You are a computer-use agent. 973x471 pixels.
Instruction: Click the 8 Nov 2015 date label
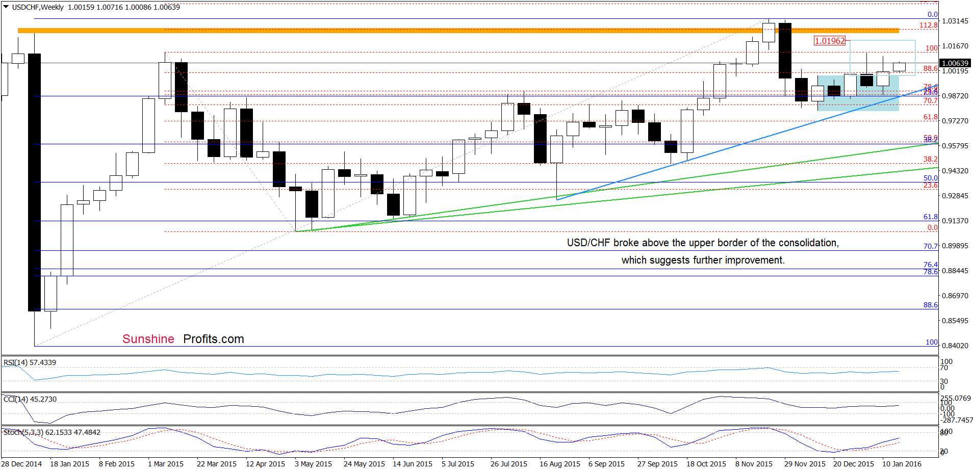pyautogui.click(x=754, y=464)
